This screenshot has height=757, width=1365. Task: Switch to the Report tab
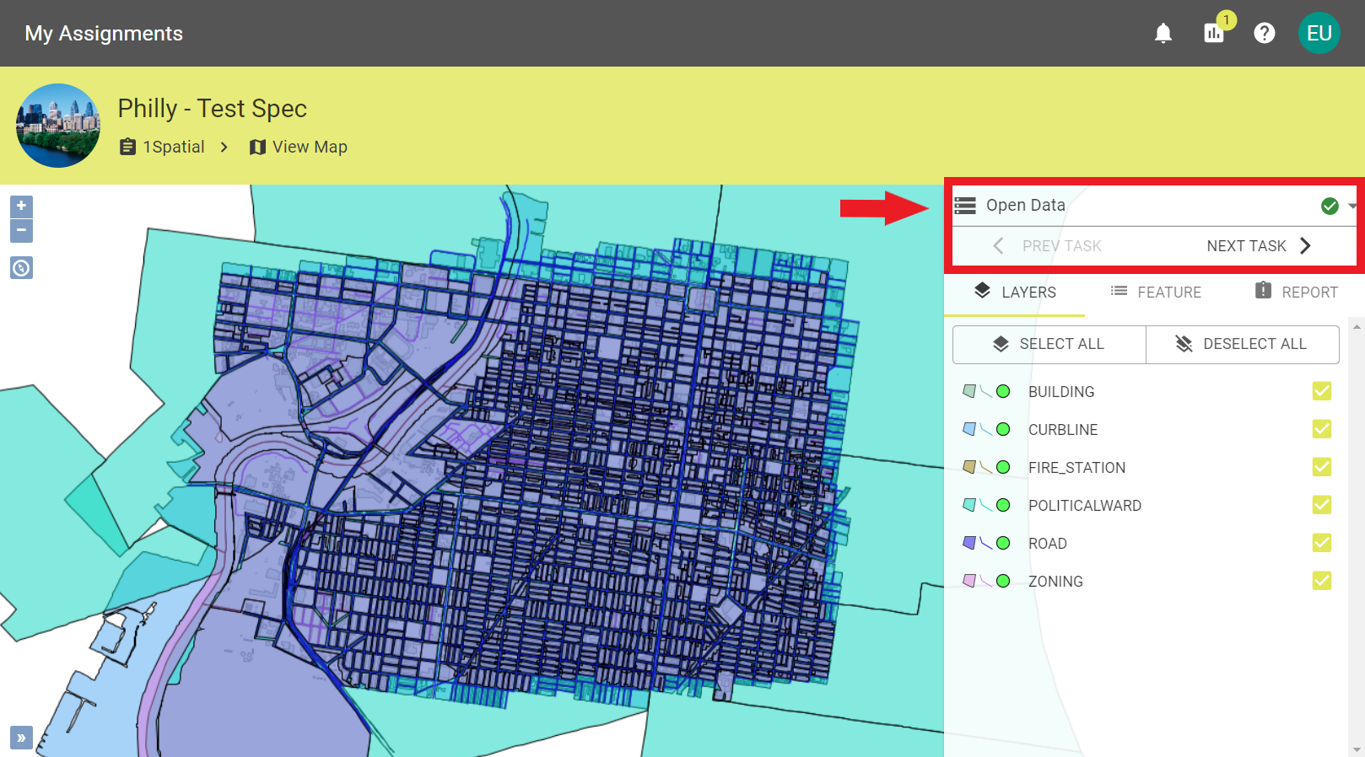(x=1296, y=292)
